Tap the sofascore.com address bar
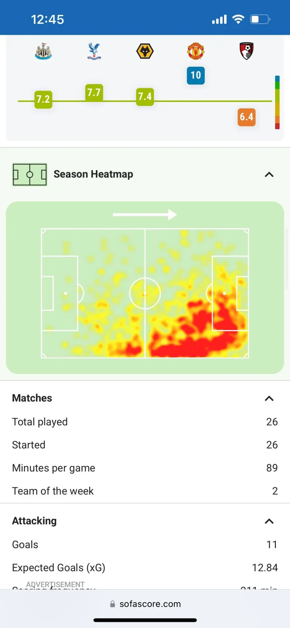Viewport: 290px width, 628px height. 145,604
